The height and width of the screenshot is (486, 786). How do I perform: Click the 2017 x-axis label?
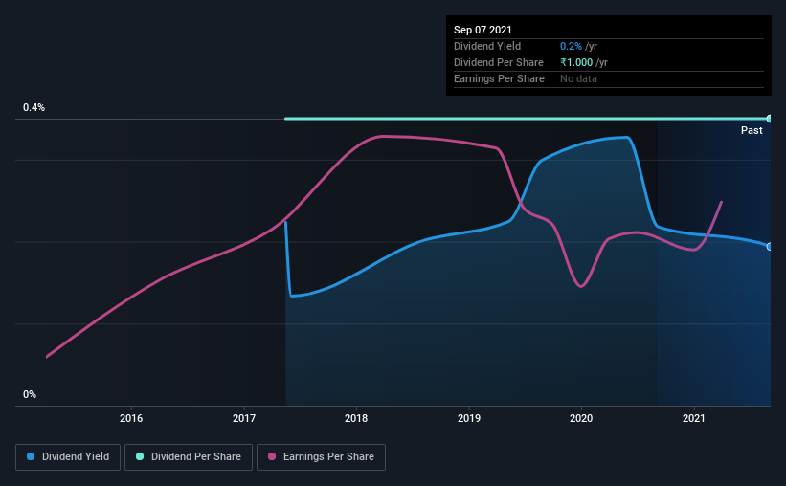pos(243,418)
